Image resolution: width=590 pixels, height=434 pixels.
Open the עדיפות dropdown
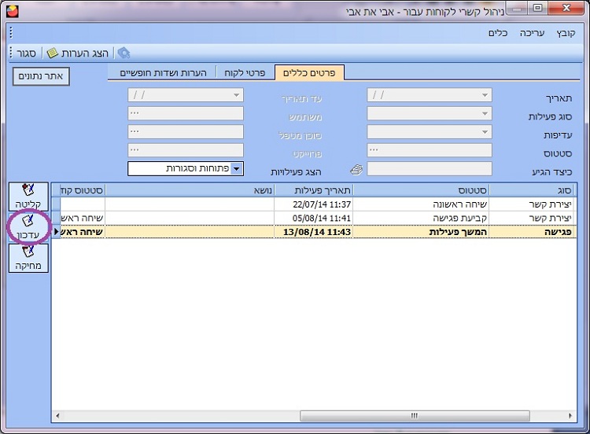(485, 132)
